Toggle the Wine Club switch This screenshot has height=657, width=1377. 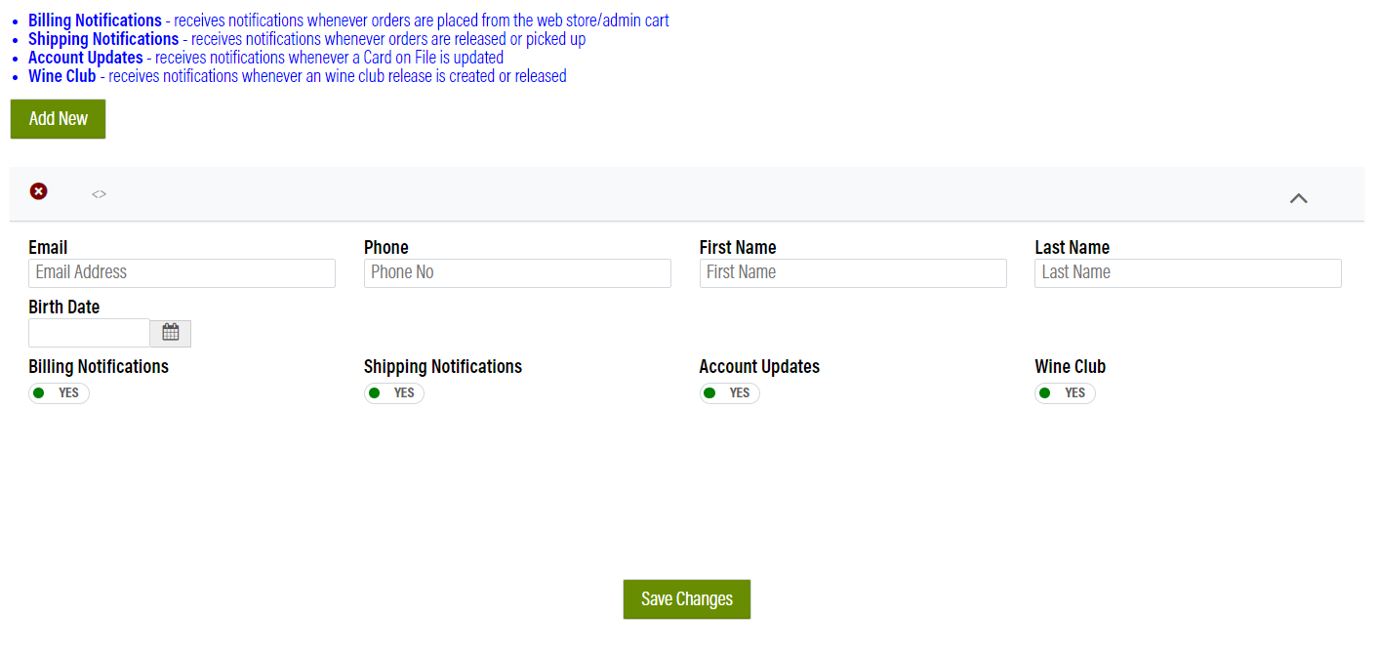click(x=1065, y=392)
